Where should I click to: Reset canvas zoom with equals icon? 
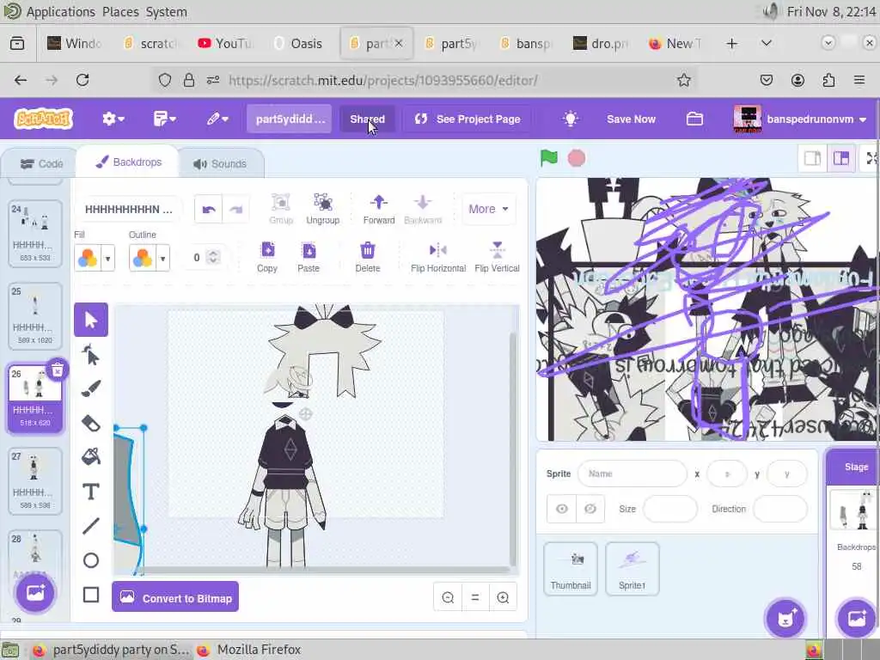(475, 598)
